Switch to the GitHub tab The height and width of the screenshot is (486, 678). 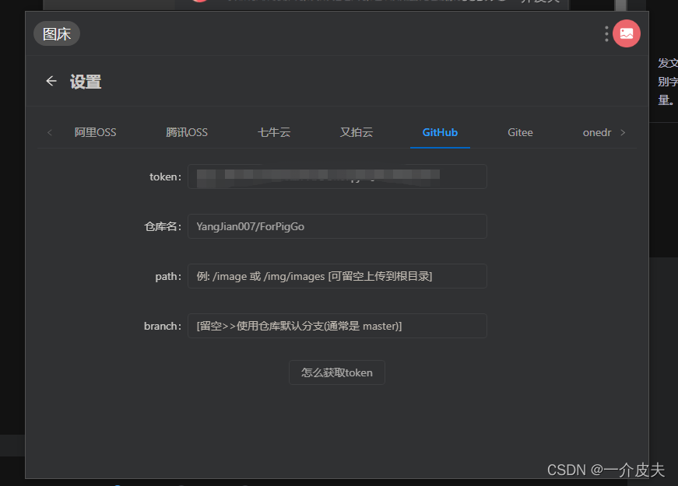pyautogui.click(x=440, y=132)
